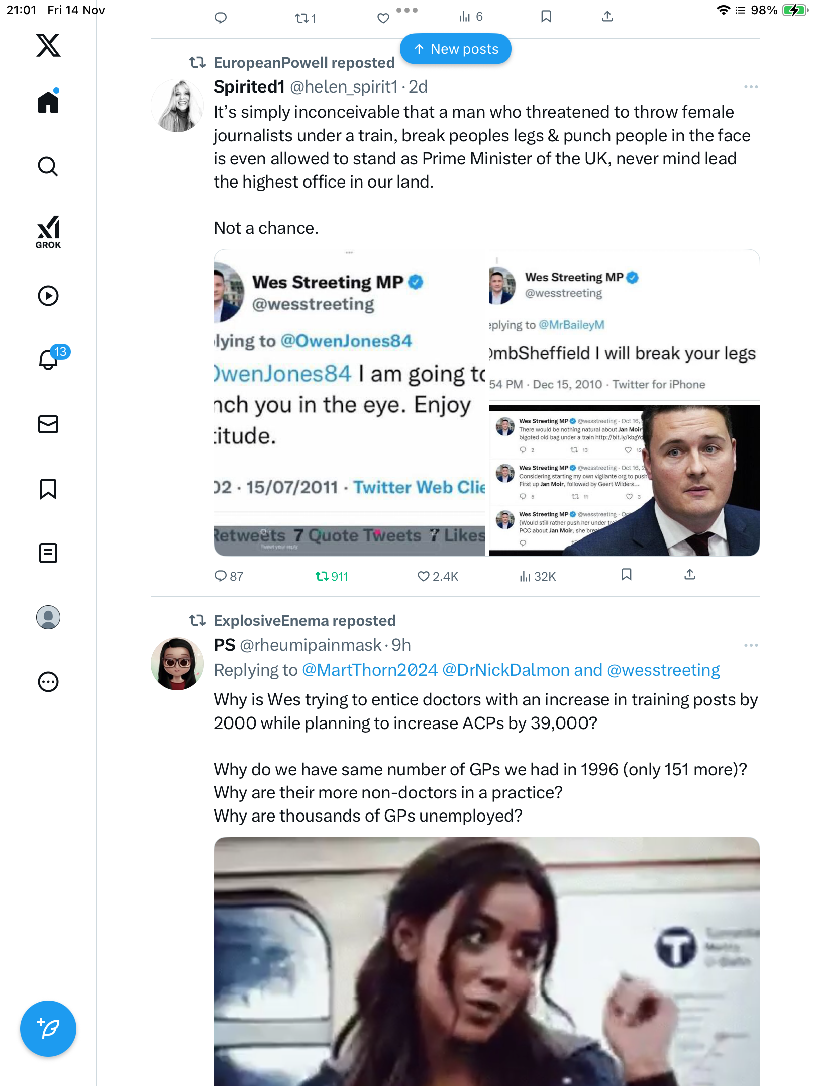Screen dimensions: 814x1086
Task: Bookmark the Spirited1 post
Action: pyautogui.click(x=626, y=575)
